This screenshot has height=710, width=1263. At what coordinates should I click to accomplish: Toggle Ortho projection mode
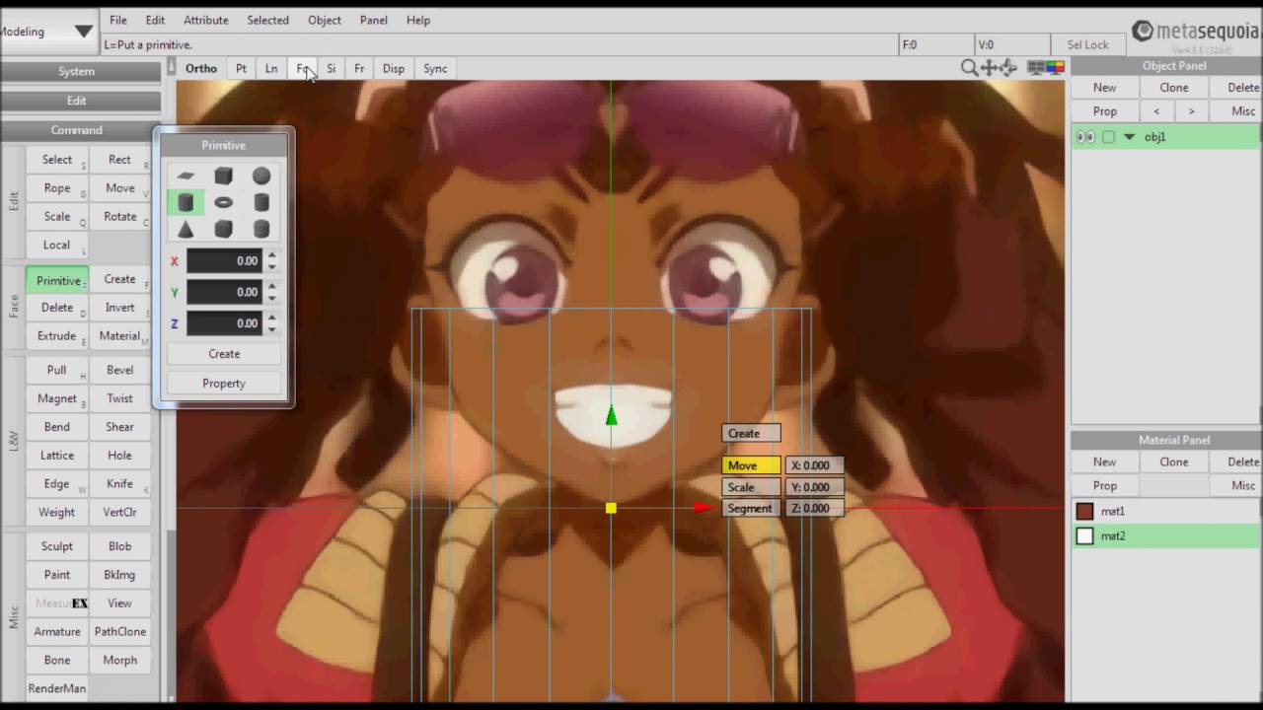201,68
